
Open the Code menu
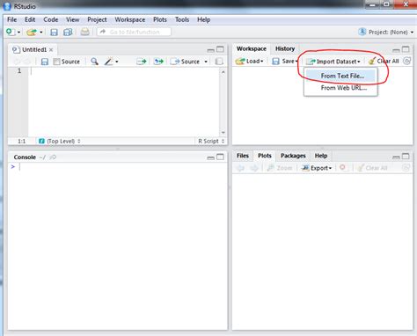click(51, 19)
